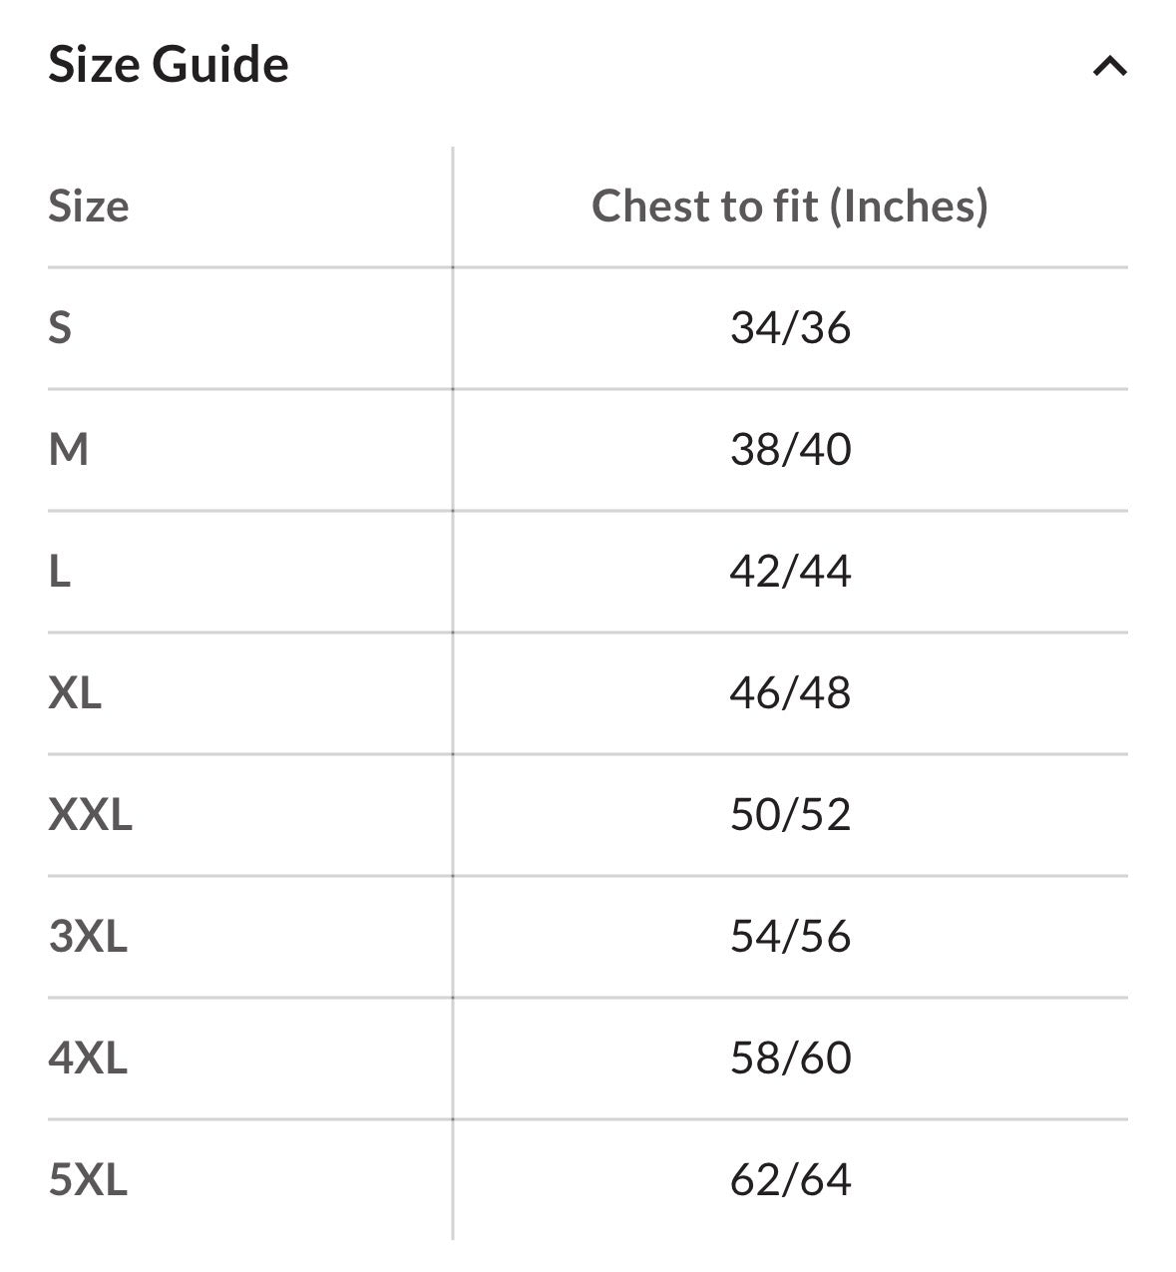
Task: Click the Size column header
Action: pyautogui.click(x=89, y=207)
